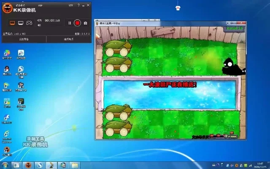Open the green-blue tiled desktop shortcut
Image resolution: width=270 pixels, height=169 pixels.
(7, 103)
